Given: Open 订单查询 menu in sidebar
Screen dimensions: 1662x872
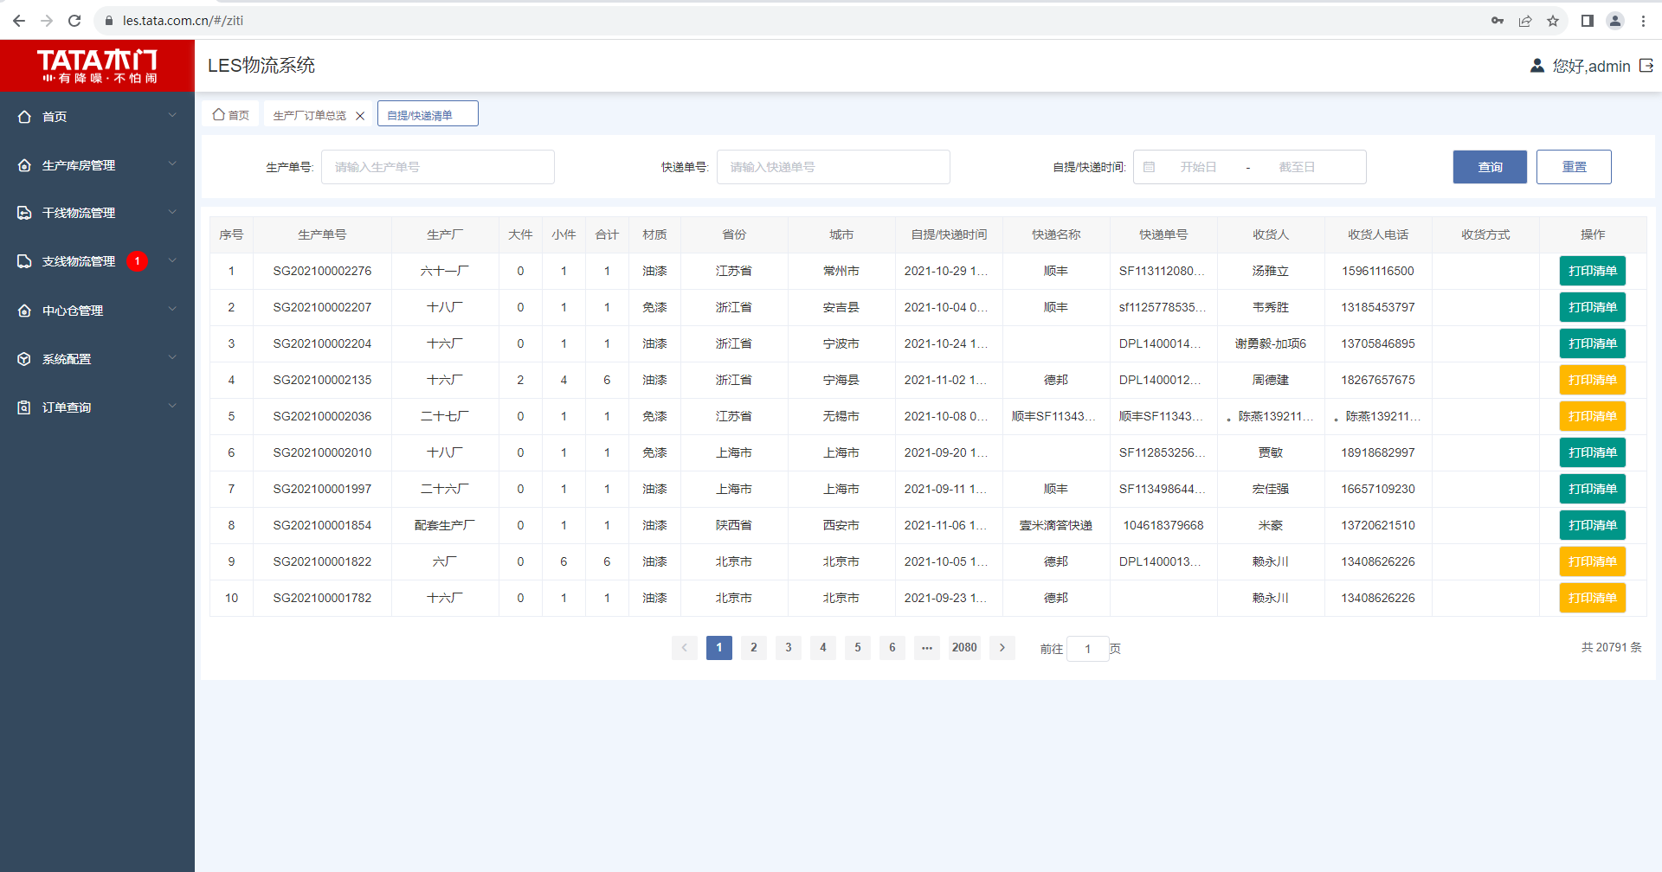Looking at the screenshot, I should pyautogui.click(x=97, y=407).
